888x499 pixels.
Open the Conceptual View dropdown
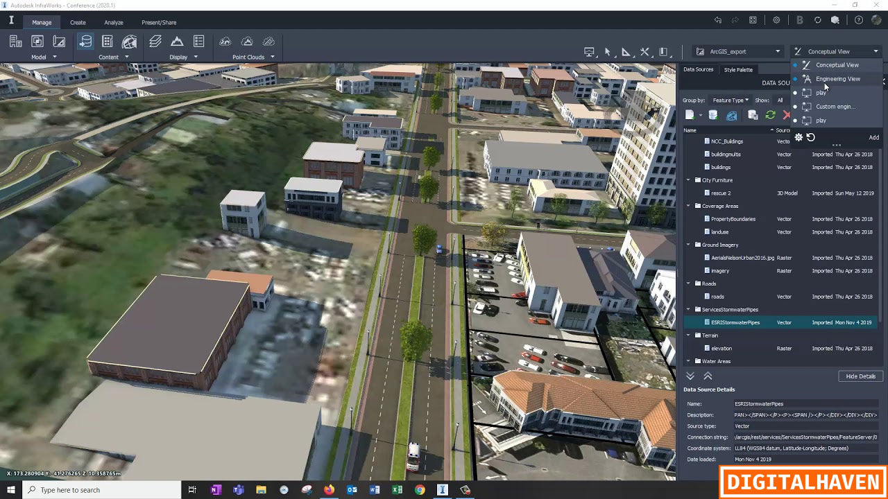pos(836,51)
